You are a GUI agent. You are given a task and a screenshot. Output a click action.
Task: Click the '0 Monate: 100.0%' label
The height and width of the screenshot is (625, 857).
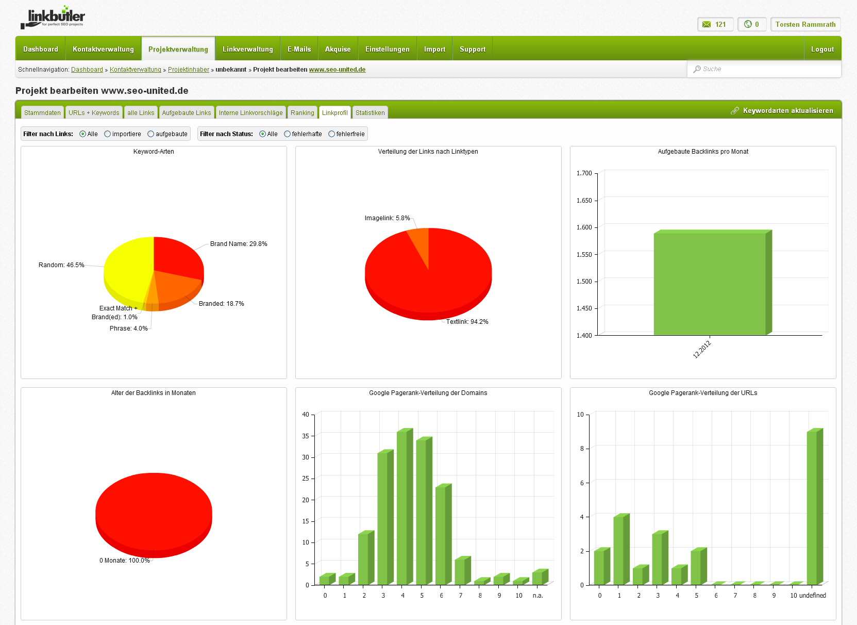coord(125,561)
